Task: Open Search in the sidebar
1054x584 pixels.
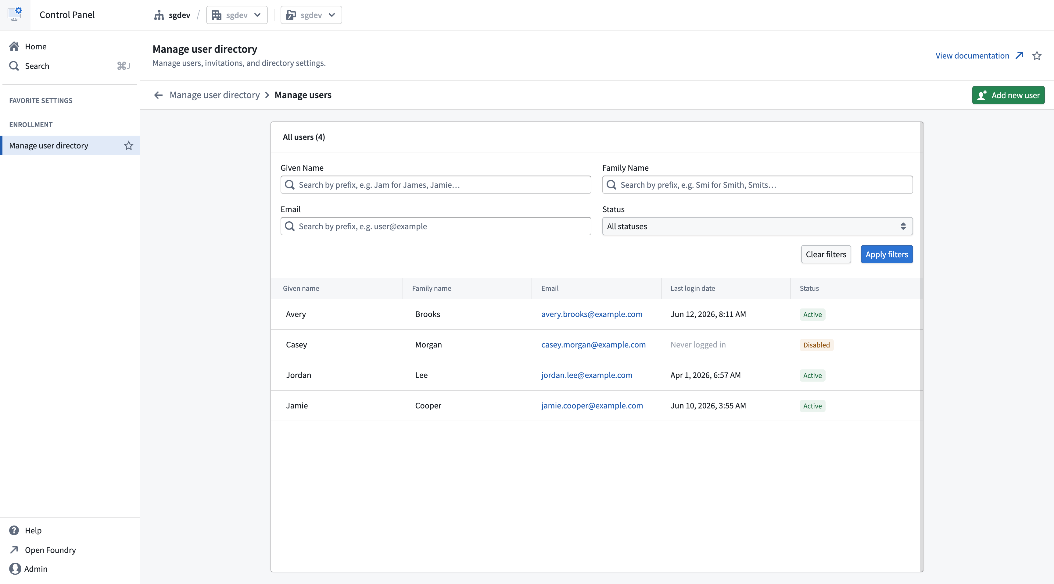Action: (70, 66)
